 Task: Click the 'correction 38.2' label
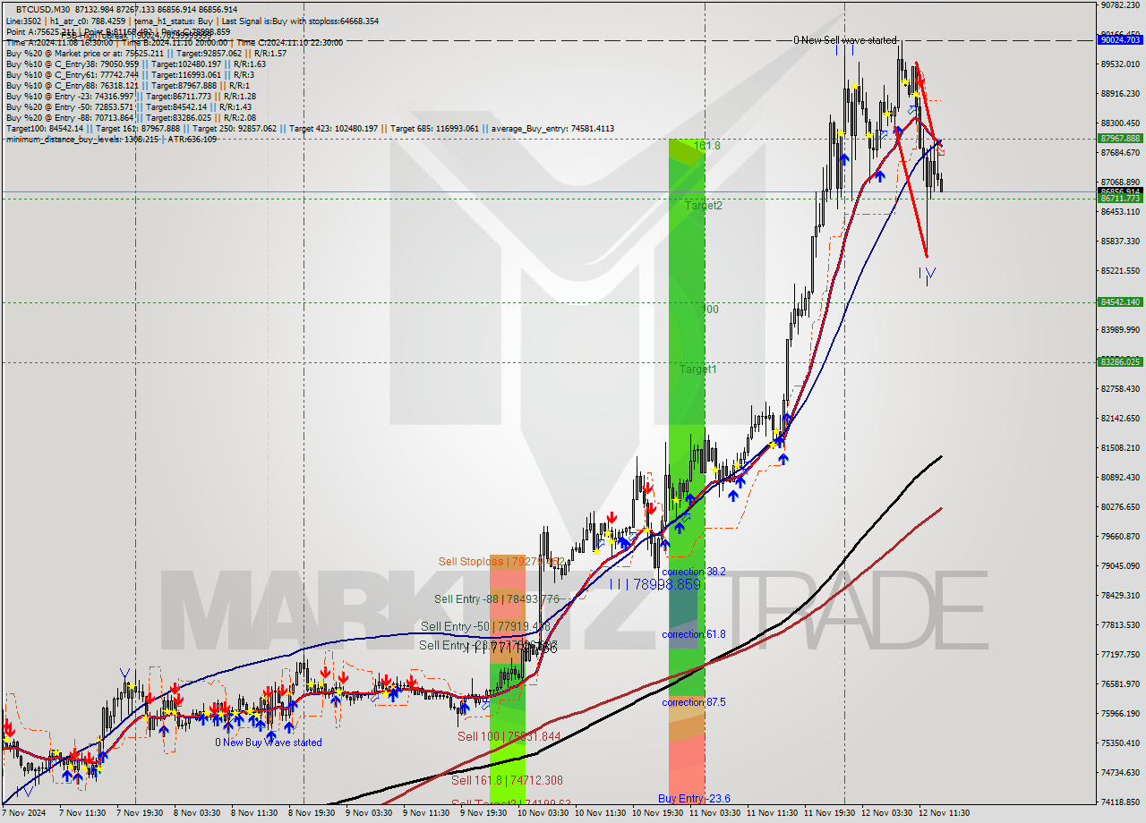[x=694, y=572]
